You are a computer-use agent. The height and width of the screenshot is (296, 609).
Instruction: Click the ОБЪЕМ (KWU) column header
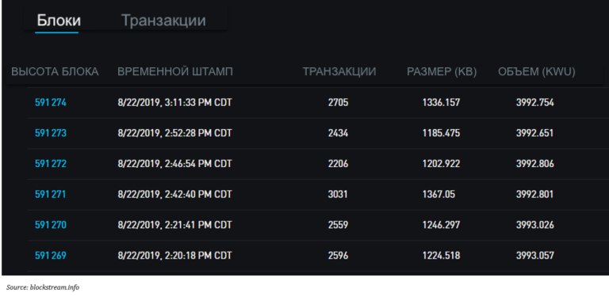tap(536, 72)
